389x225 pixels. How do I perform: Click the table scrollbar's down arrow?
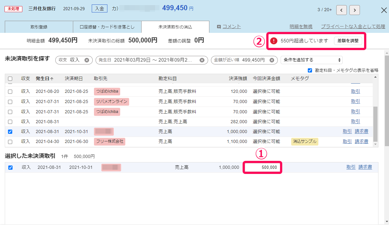click(x=375, y=144)
